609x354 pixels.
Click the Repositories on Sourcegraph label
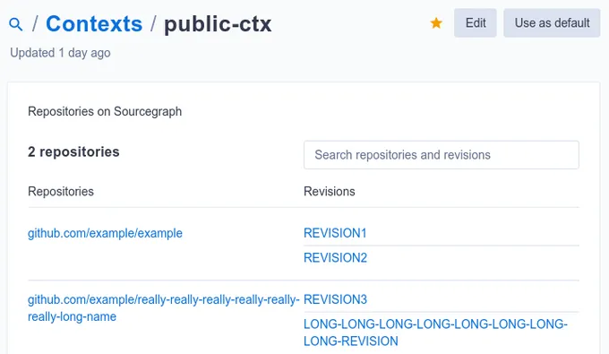(x=105, y=111)
